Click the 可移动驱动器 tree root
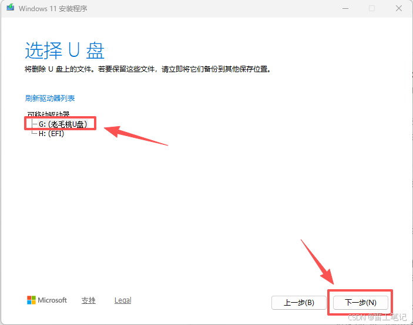This screenshot has height=325, width=413. coord(48,114)
